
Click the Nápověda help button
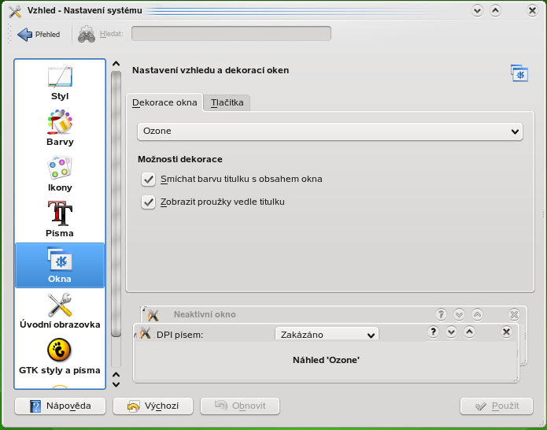60,406
